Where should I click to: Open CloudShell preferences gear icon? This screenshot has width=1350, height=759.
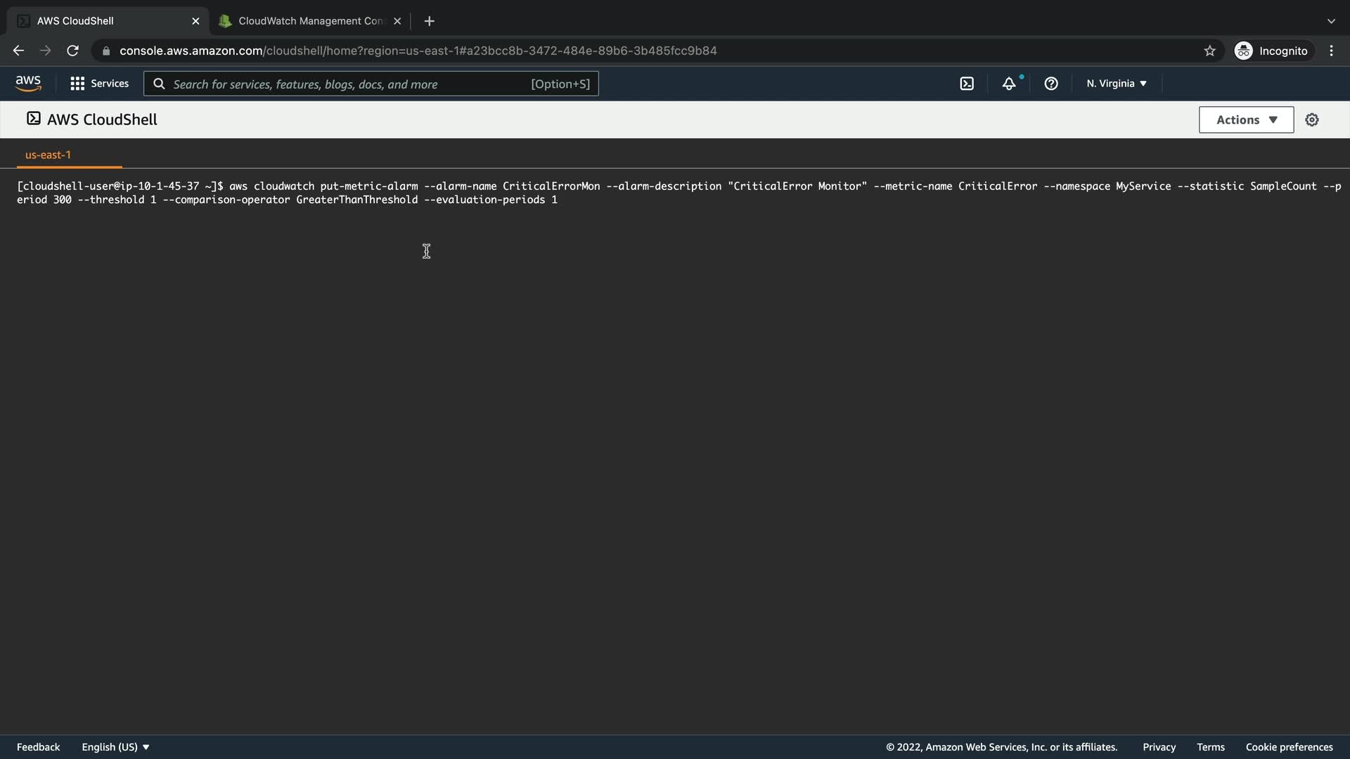(x=1312, y=120)
